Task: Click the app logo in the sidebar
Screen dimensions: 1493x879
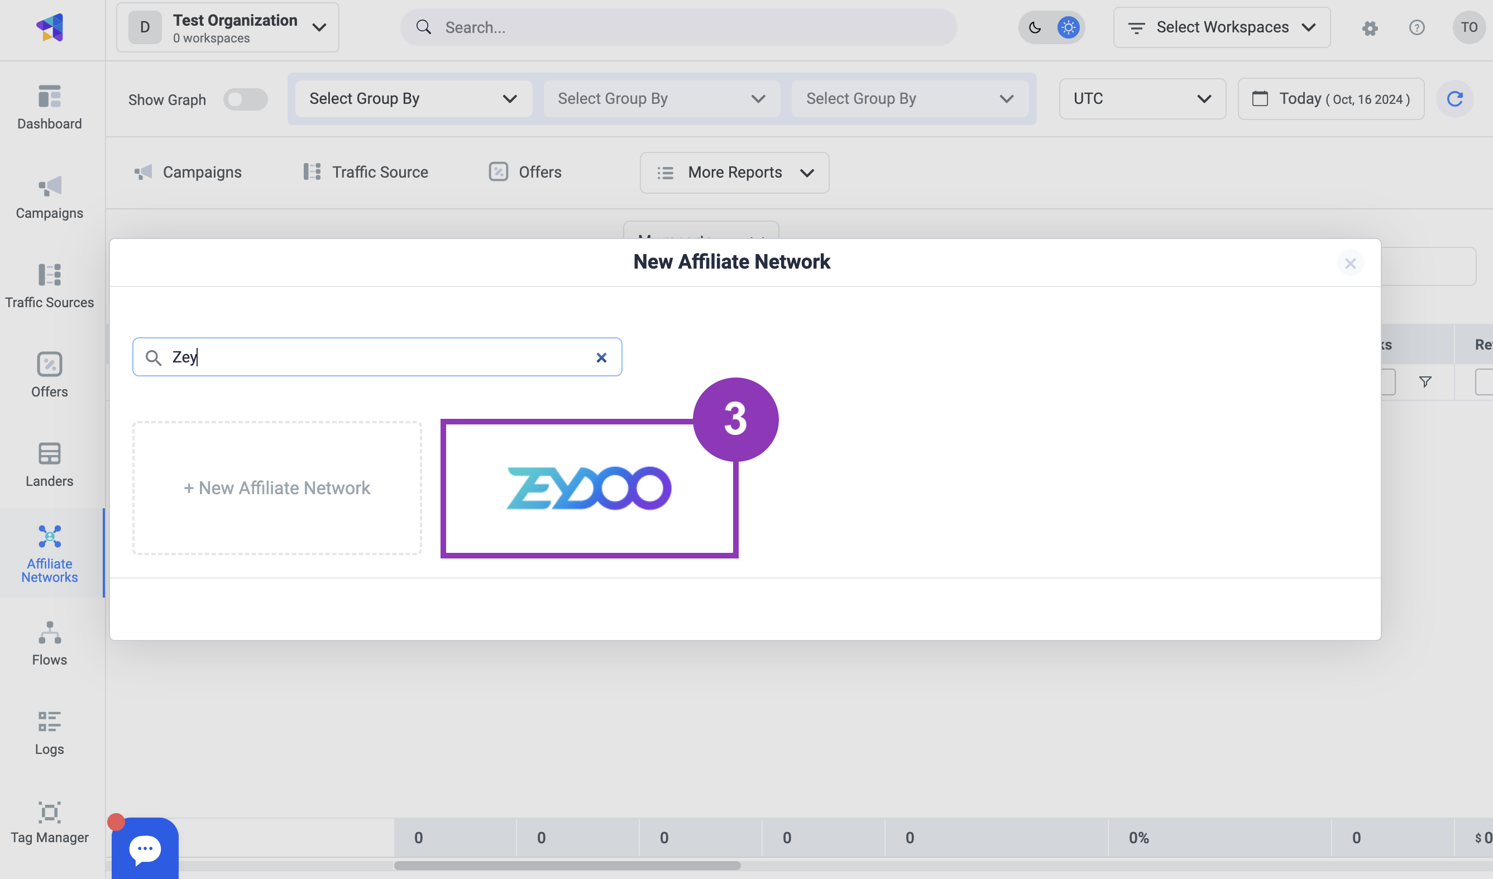Action: 50,27
